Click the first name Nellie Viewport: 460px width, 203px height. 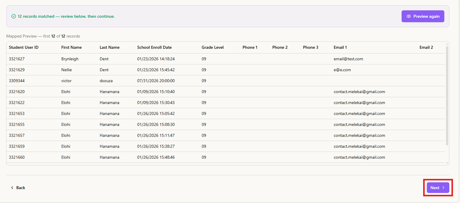[66, 70]
